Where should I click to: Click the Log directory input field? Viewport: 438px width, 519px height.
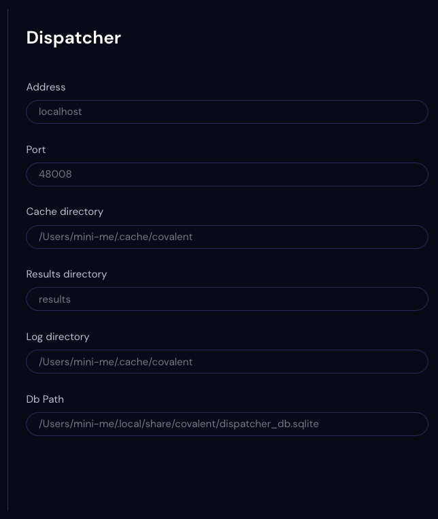(x=227, y=361)
